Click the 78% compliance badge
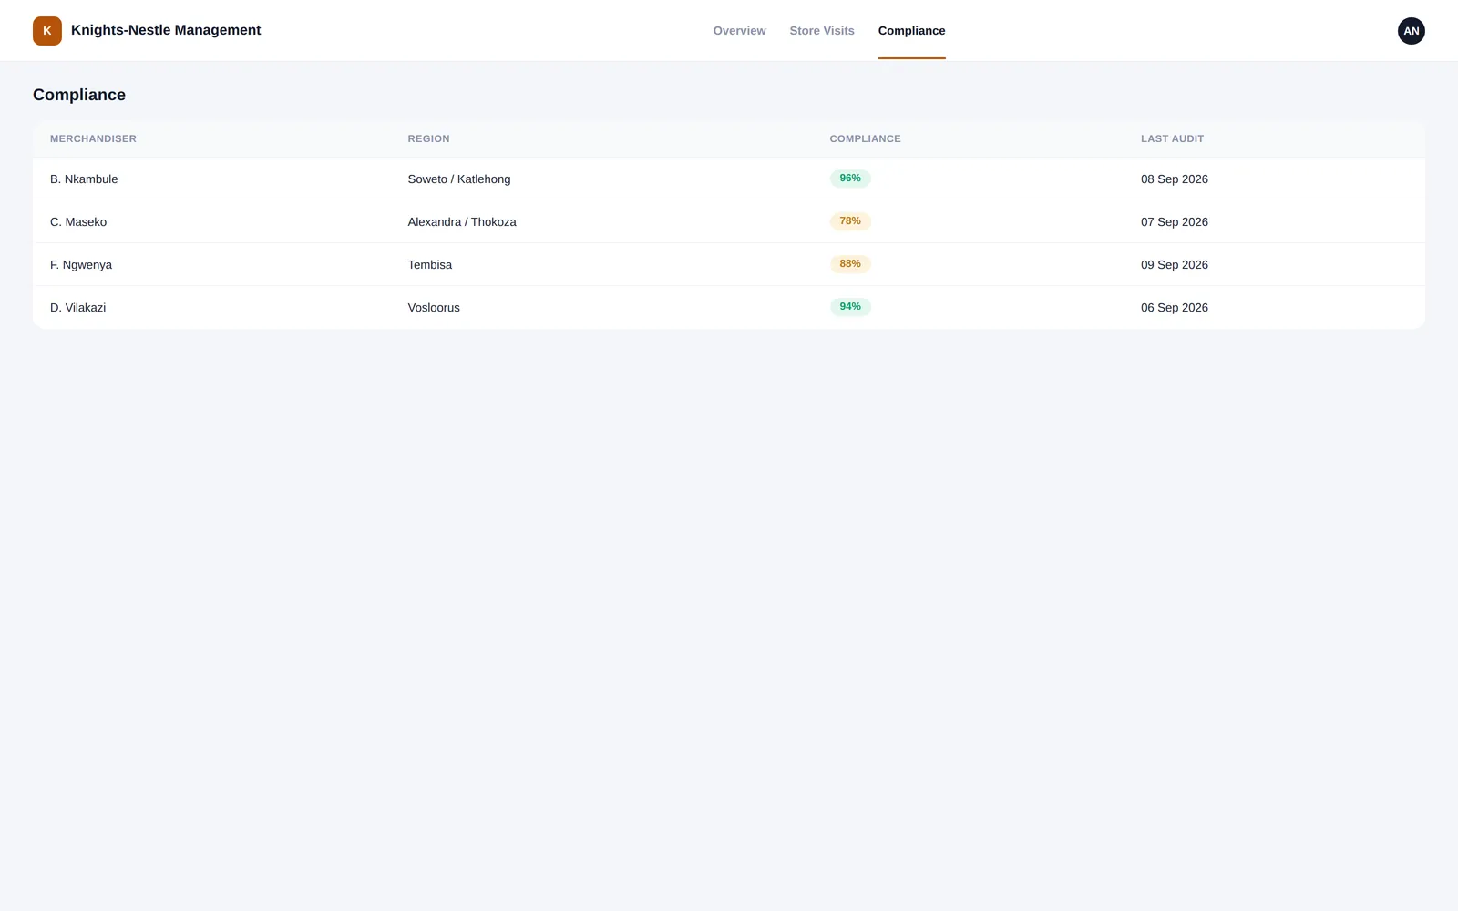Image resolution: width=1458 pixels, height=911 pixels. click(850, 221)
